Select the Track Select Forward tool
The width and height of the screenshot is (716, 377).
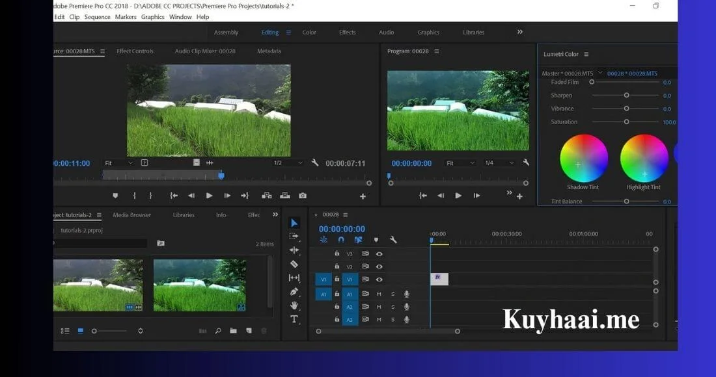point(294,236)
